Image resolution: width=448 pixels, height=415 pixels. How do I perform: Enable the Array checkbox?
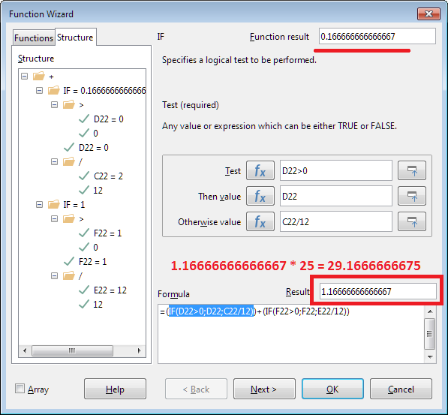[x=20, y=389]
